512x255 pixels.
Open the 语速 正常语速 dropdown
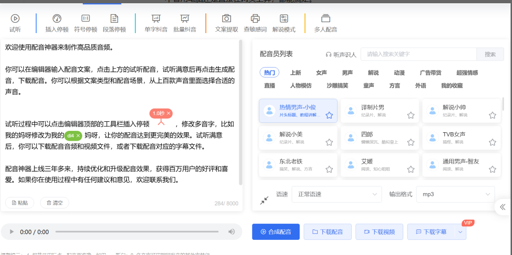[337, 195]
